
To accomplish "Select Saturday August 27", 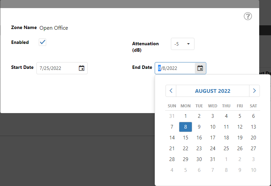I will click(253, 149).
